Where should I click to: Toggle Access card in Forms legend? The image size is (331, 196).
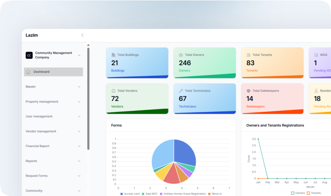tap(130, 194)
